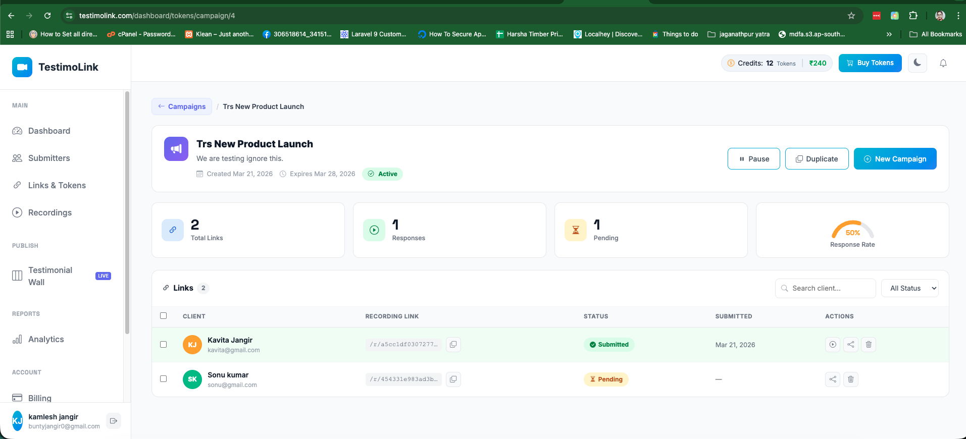
Task: Check the Kavita Jangir row checkbox
Action: (x=163, y=345)
